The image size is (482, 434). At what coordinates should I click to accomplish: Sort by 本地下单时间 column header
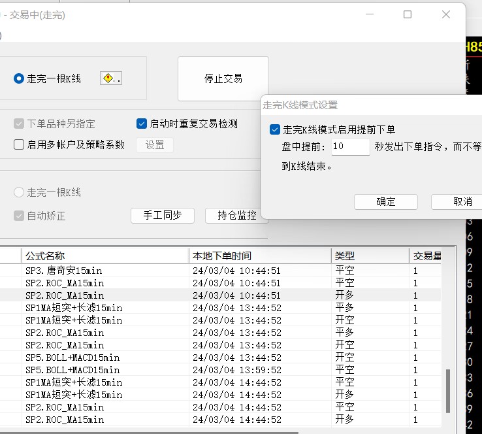point(260,256)
